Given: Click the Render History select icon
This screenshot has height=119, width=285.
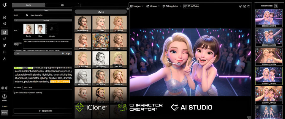Looking at the screenshot, I should tap(276, 5).
